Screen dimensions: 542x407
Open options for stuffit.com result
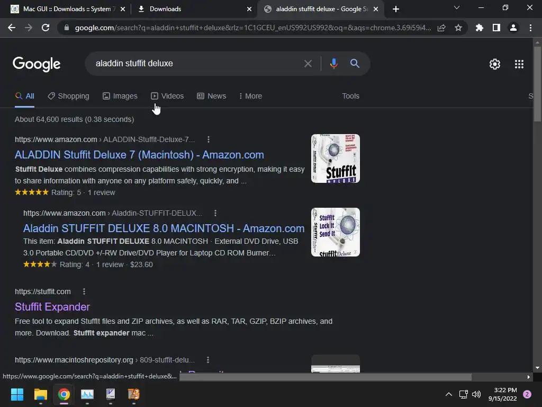pos(84,292)
